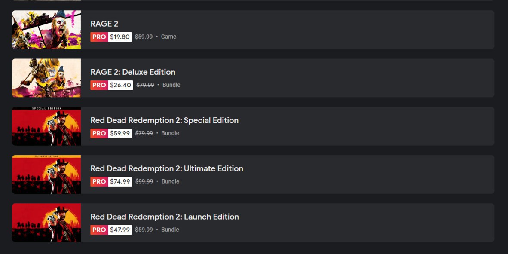Open the RAGE 2: Deluxe Edition cover image
508x254 pixels.
pyautogui.click(x=46, y=78)
